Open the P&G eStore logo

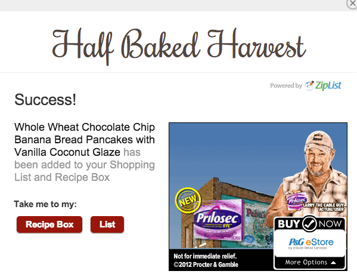point(311,243)
